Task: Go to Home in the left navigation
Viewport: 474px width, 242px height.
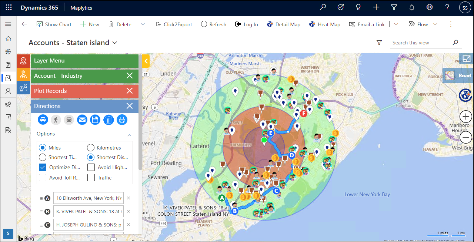Action: pyautogui.click(x=8, y=38)
